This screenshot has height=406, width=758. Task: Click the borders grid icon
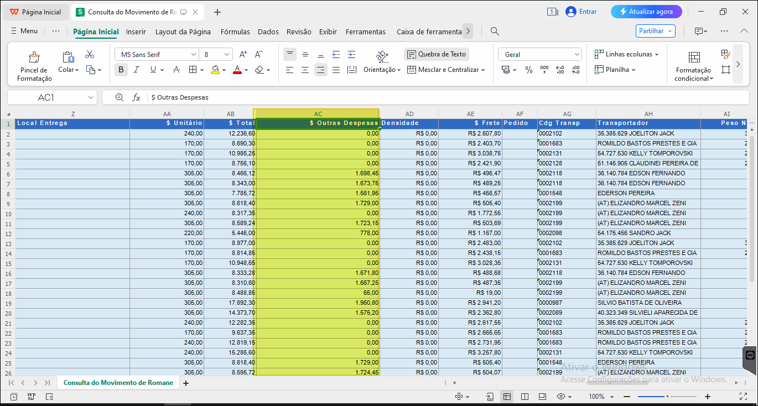(x=193, y=70)
